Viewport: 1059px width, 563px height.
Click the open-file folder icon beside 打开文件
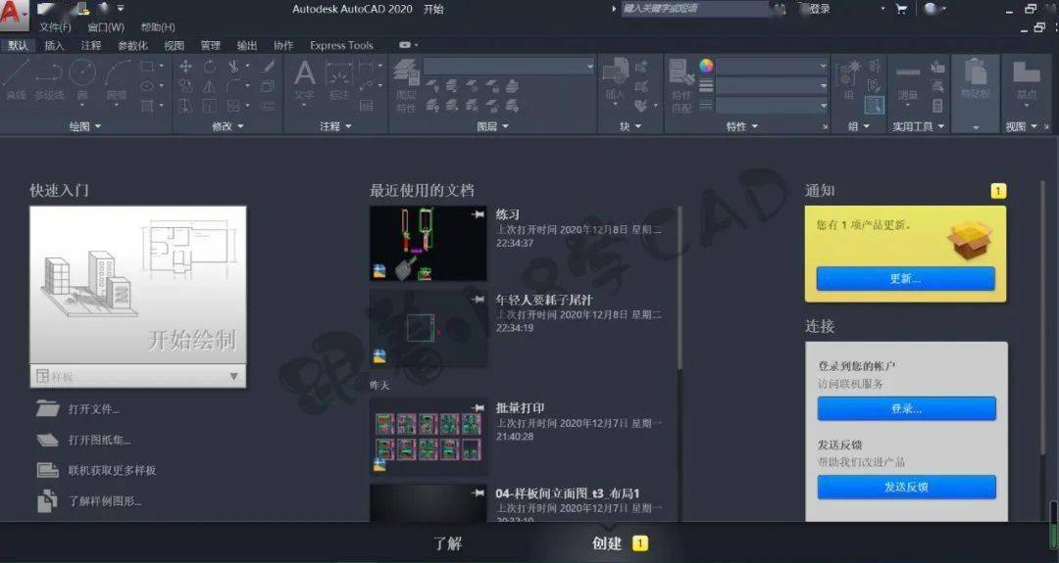point(47,408)
